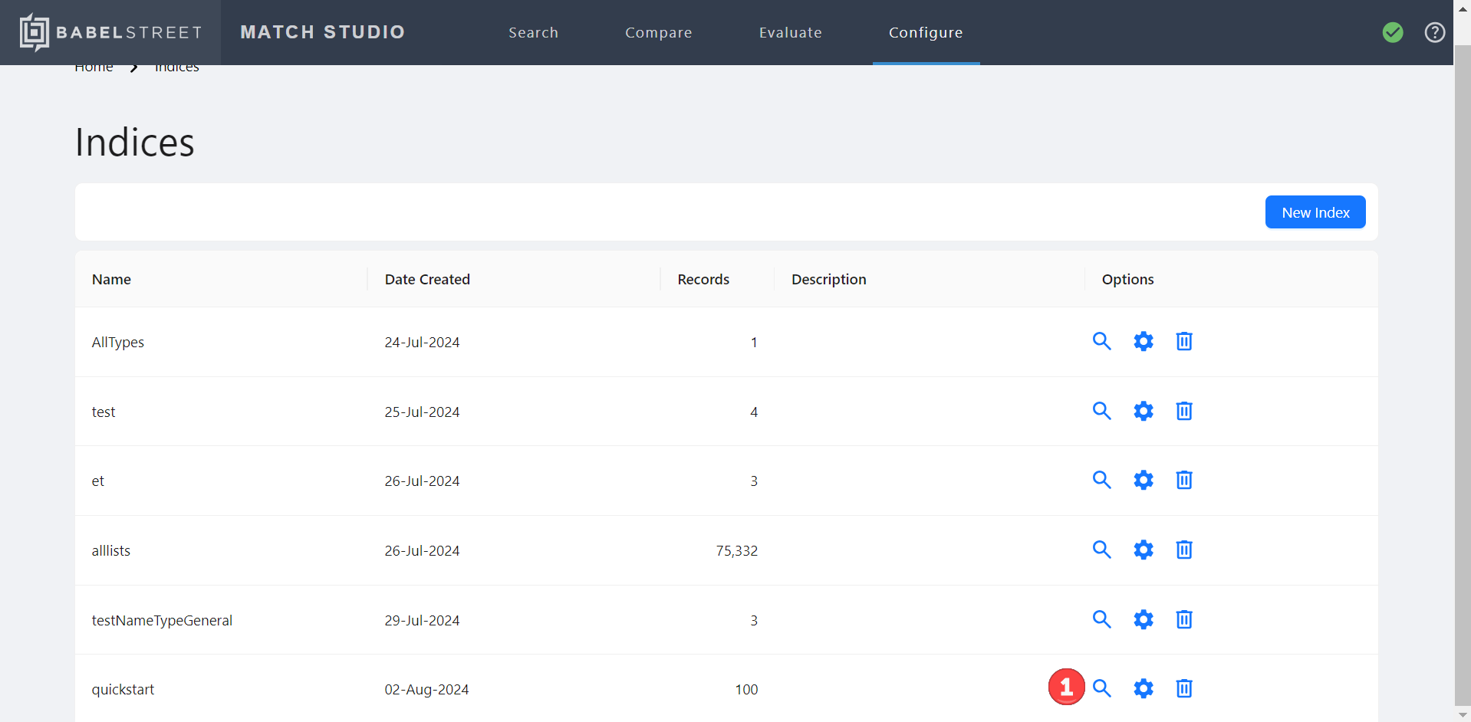Delete the alllists index
The width and height of the screenshot is (1471, 722).
[x=1184, y=550]
